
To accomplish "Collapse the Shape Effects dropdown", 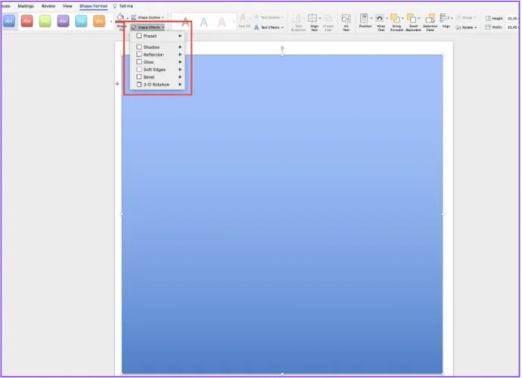I will coord(146,26).
